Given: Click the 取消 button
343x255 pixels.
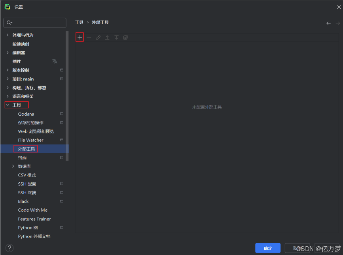Looking at the screenshot, I should coord(298,248).
